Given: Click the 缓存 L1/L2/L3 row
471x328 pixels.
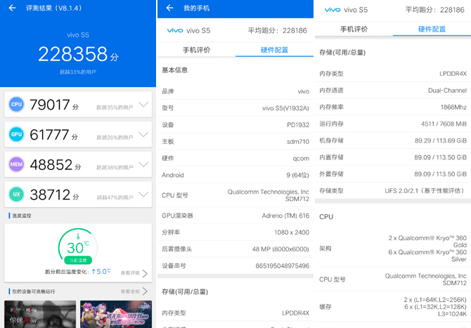Looking at the screenshot, I should tap(393, 307).
